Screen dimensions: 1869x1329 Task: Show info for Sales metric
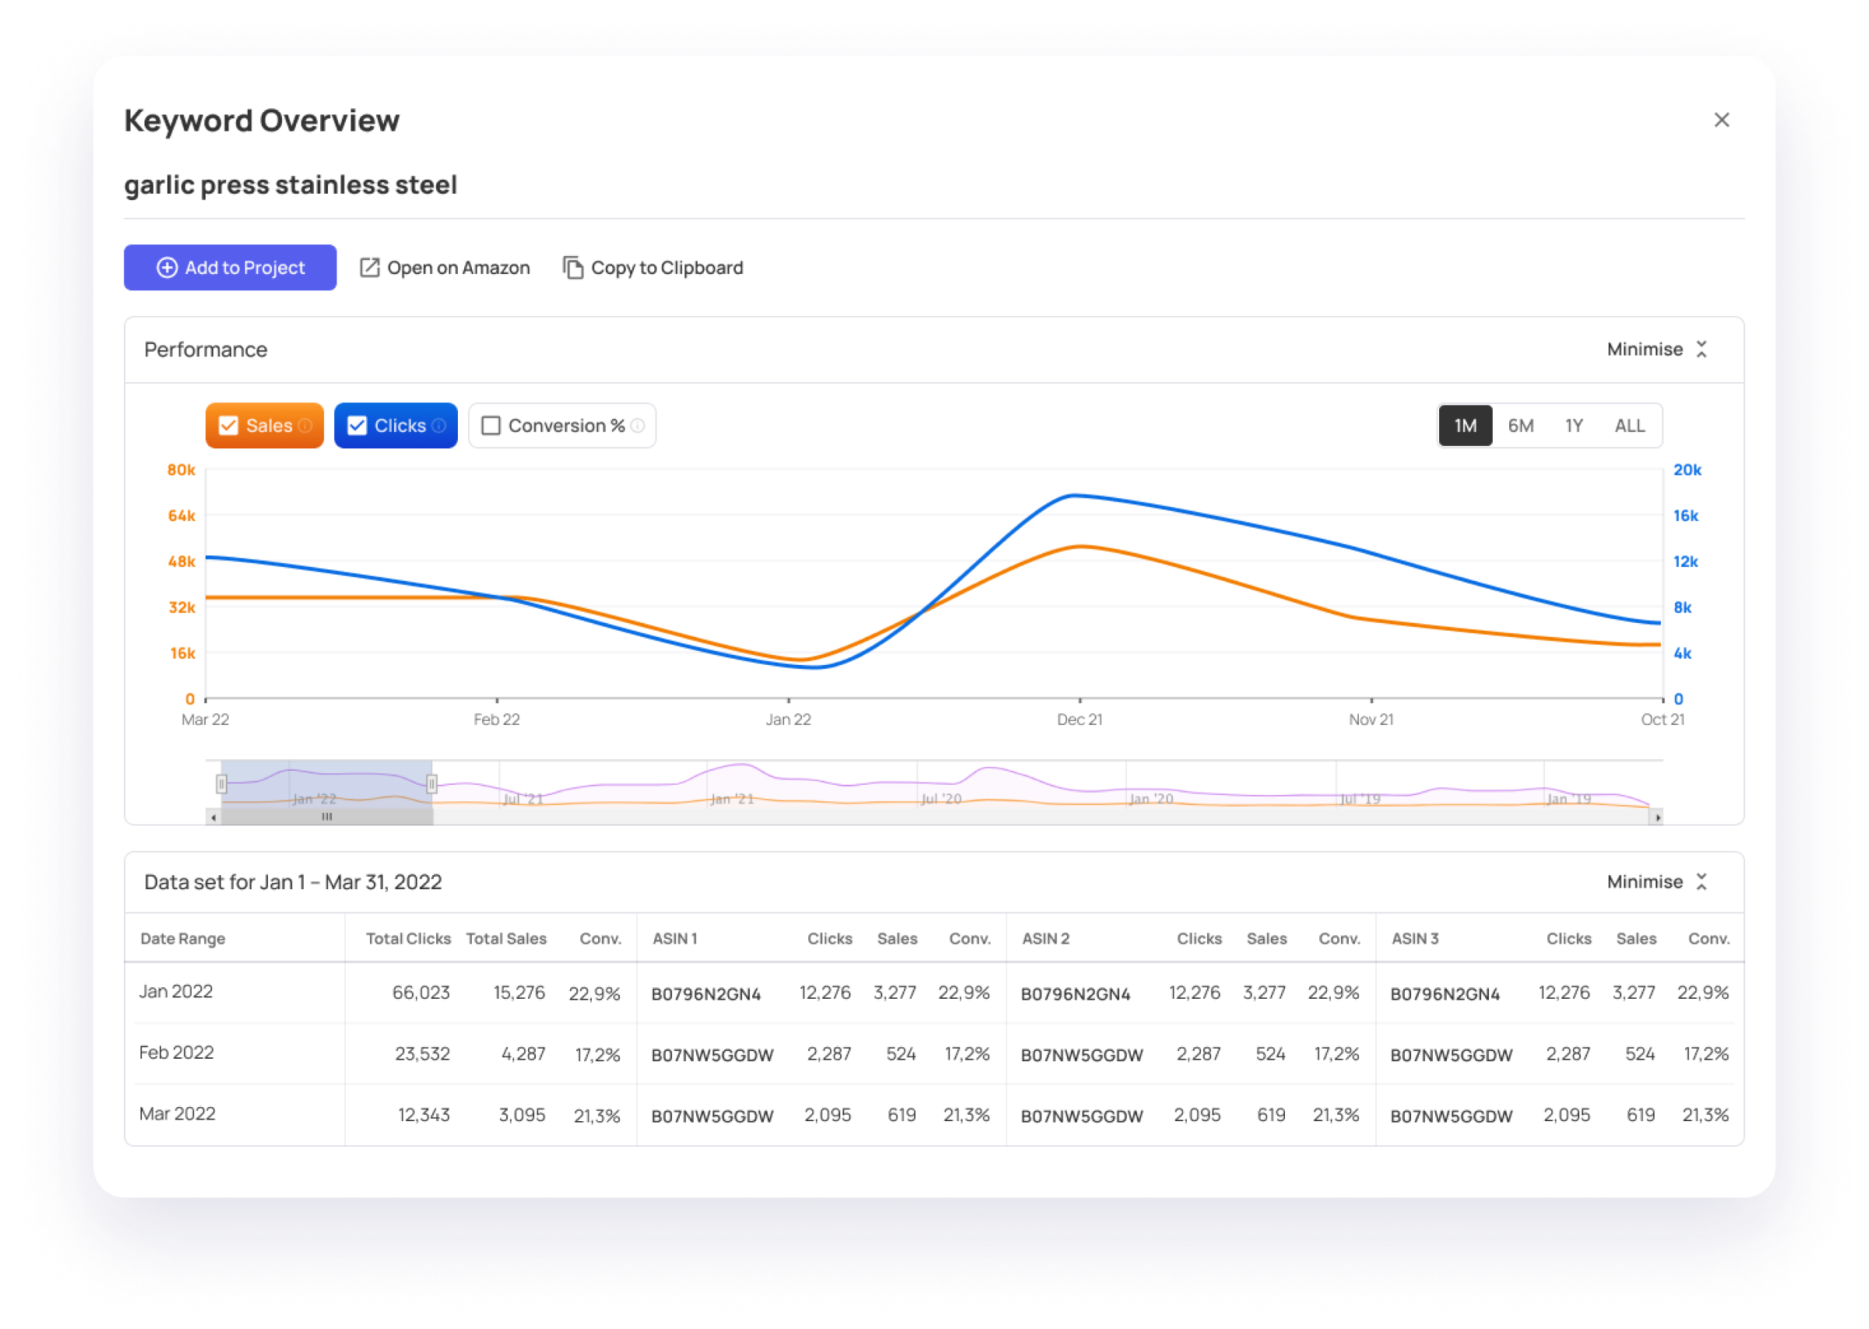coord(305,426)
